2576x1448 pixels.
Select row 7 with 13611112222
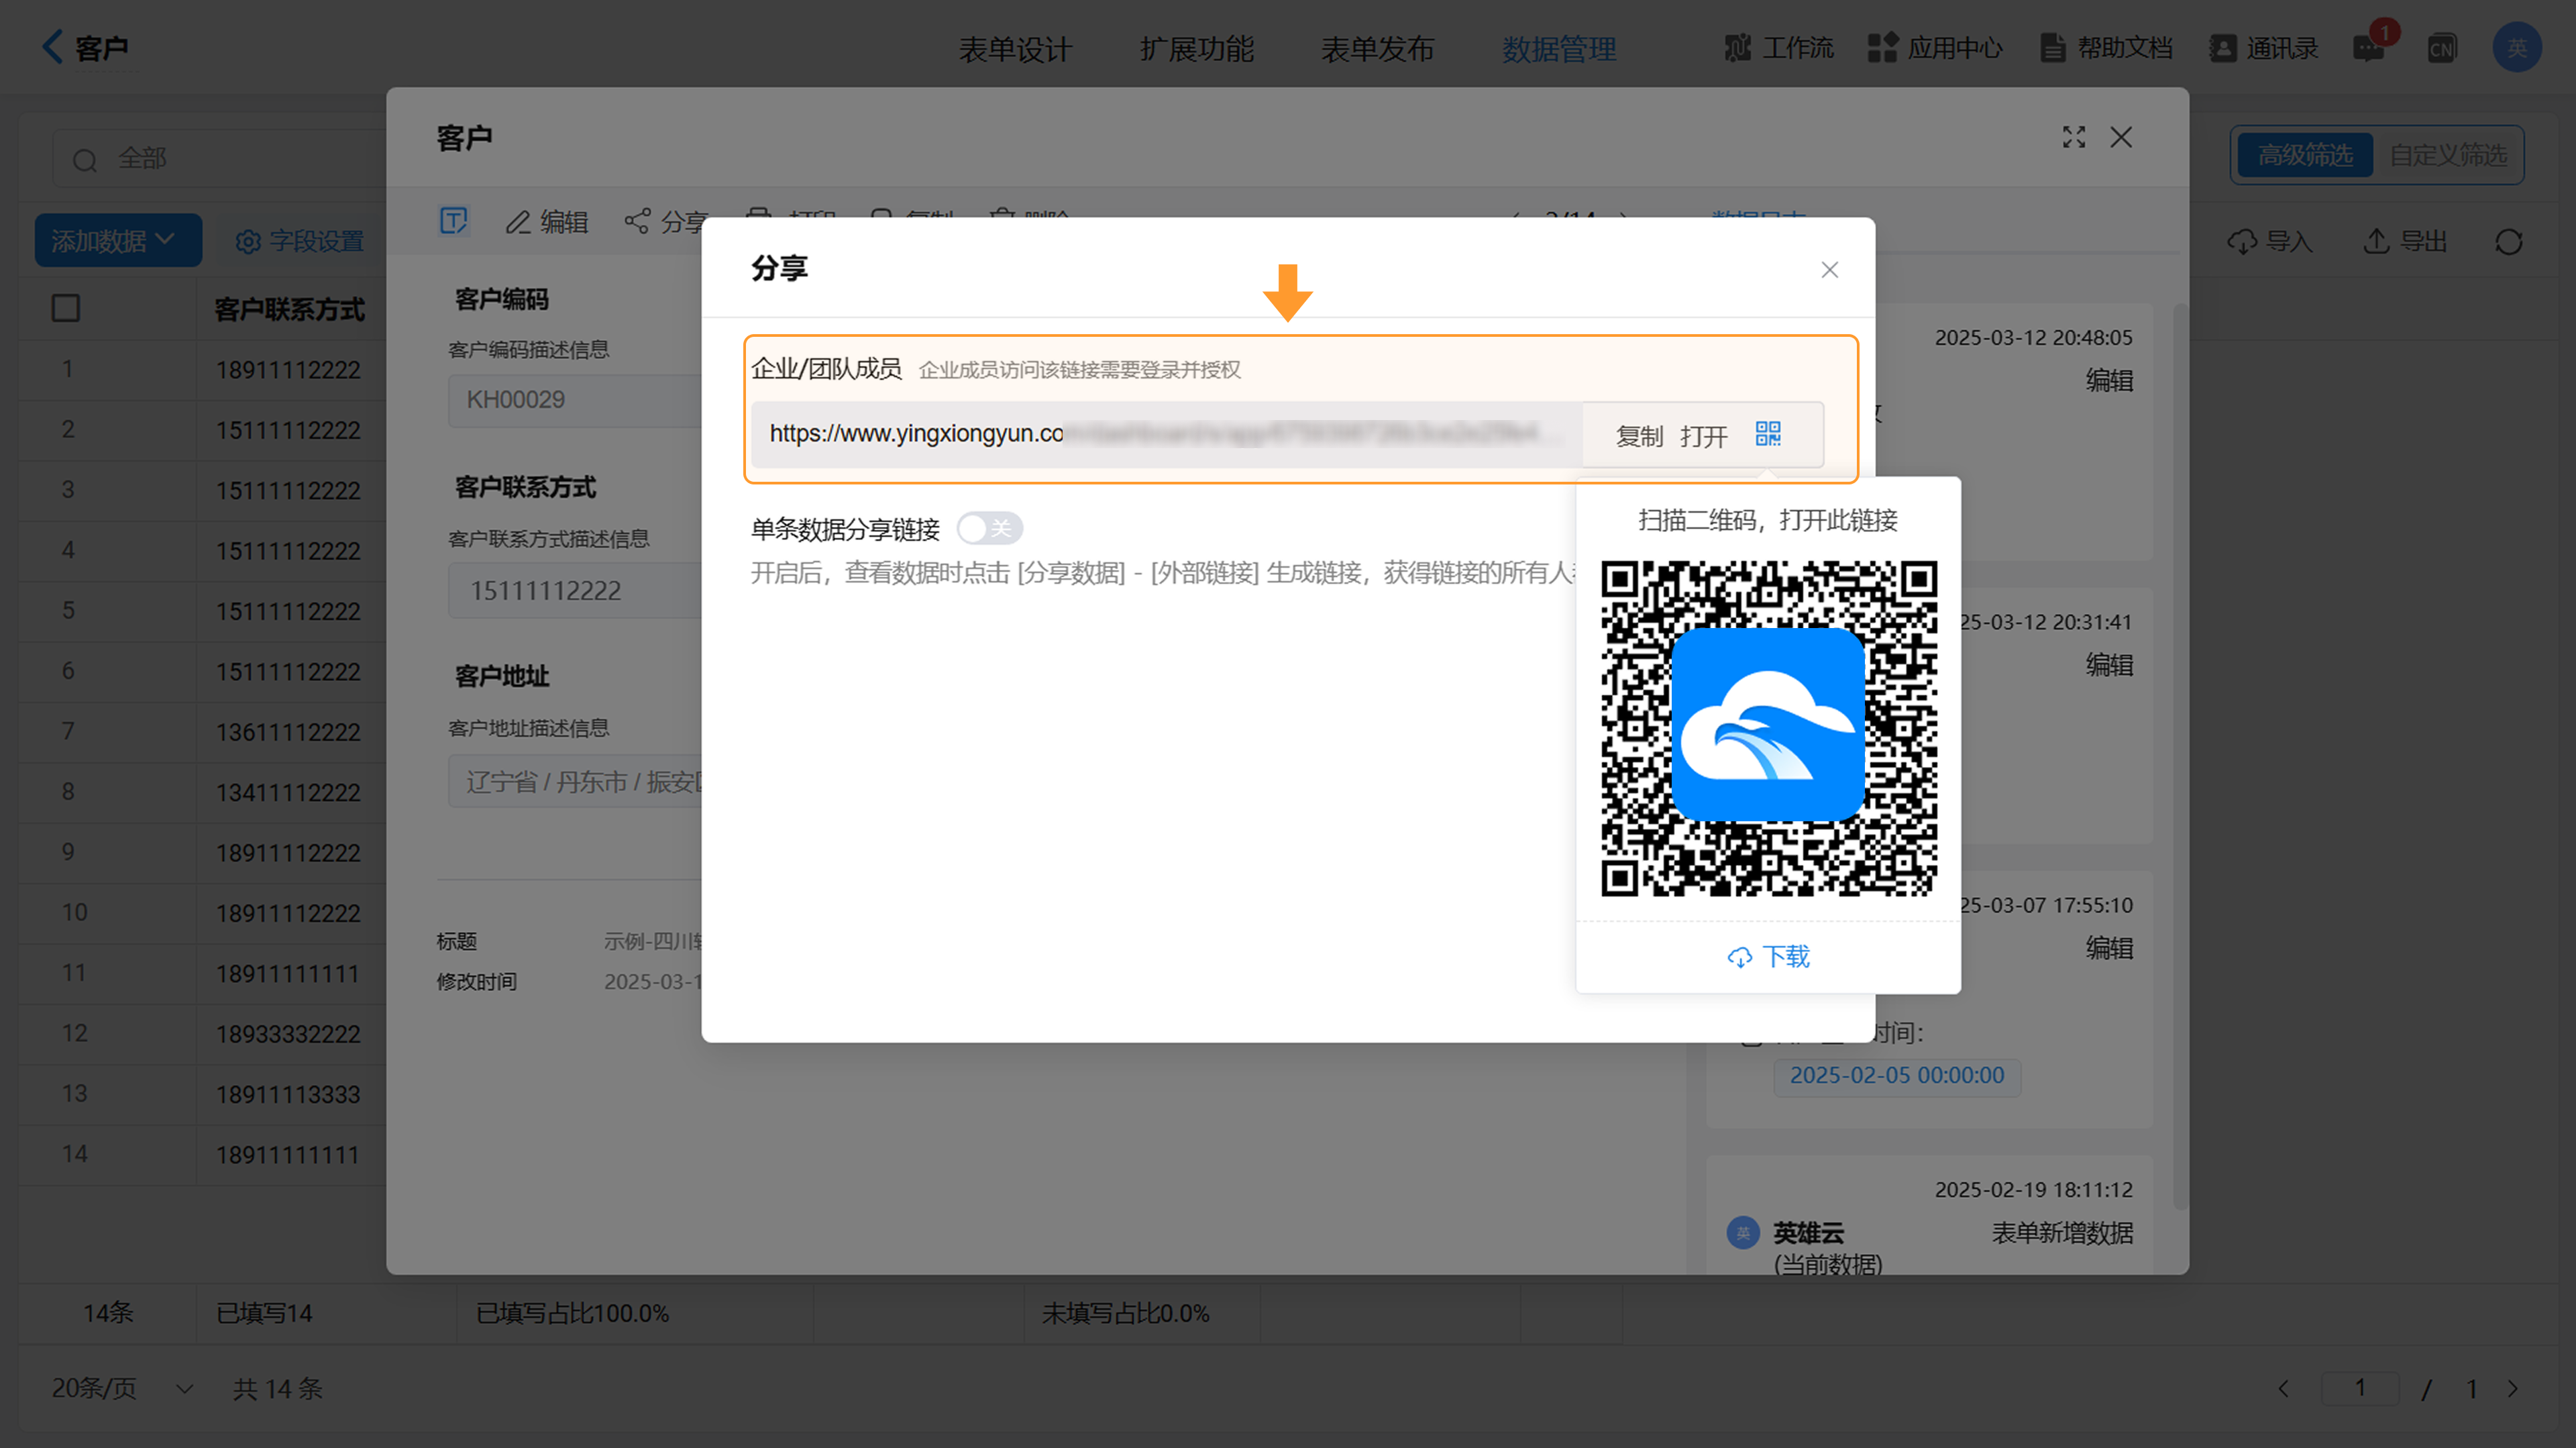202,732
